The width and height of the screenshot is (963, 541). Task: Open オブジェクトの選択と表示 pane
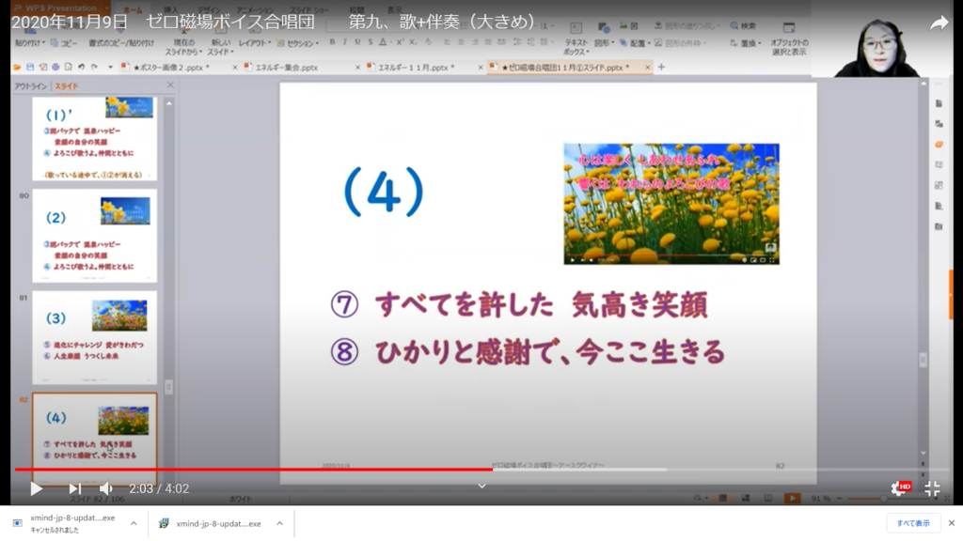[x=789, y=39]
